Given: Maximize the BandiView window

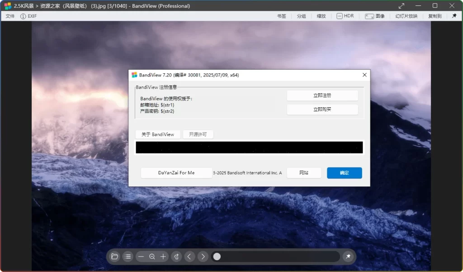Looking at the screenshot, I should click(435, 5).
